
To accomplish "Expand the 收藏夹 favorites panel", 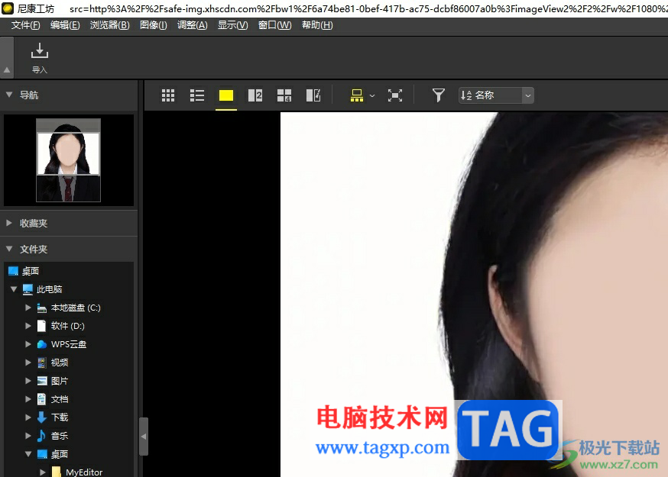I will tap(9, 223).
